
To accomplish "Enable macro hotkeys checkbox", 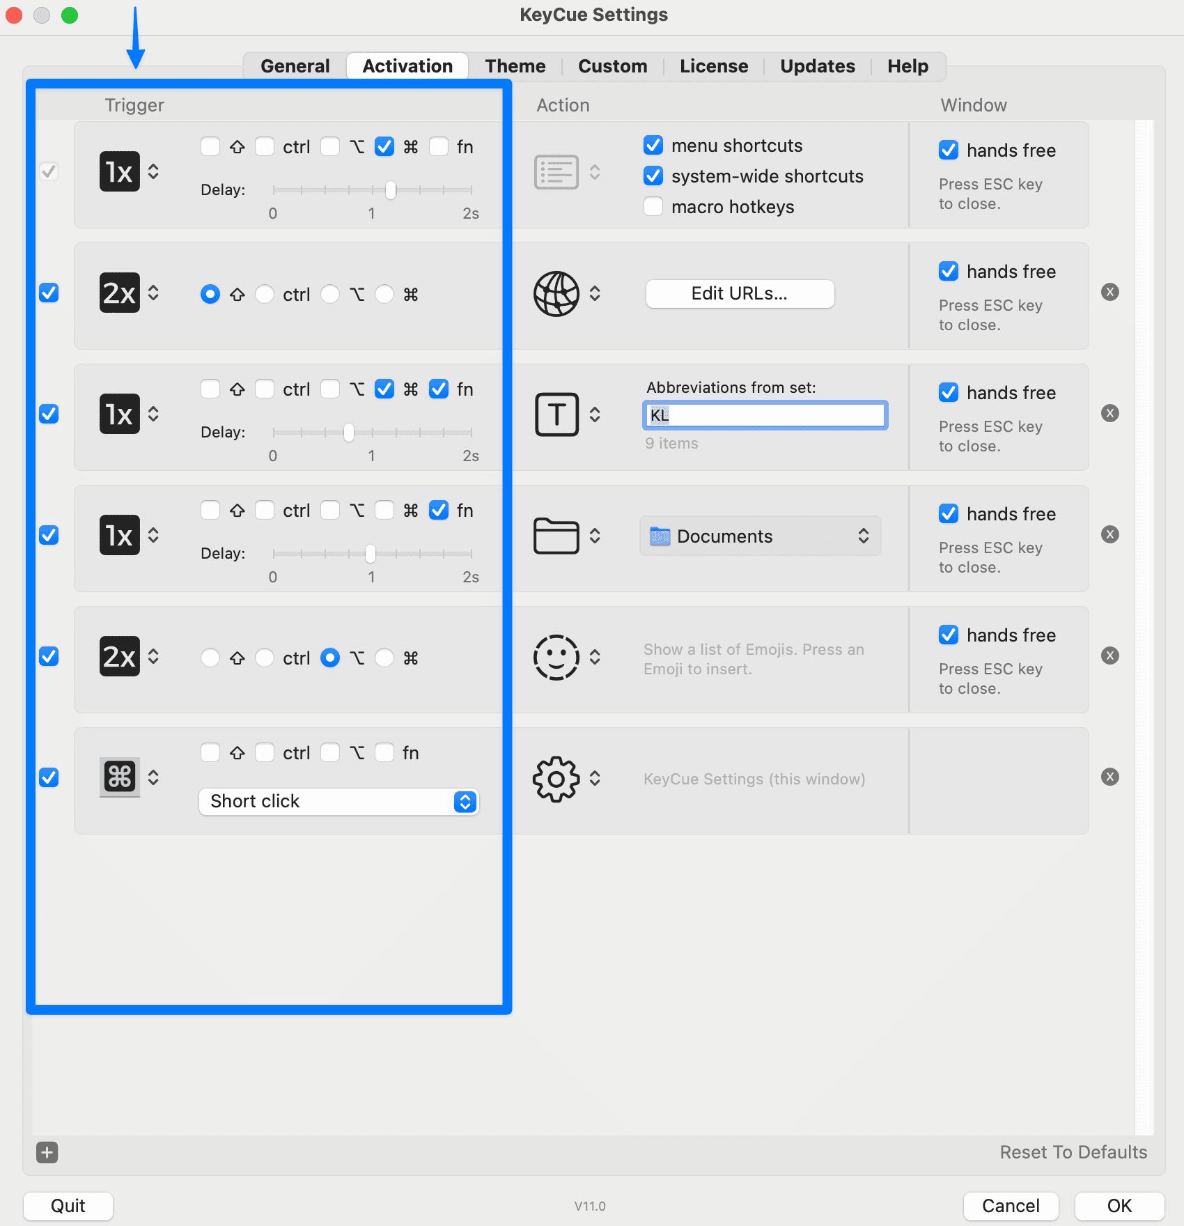I will point(653,206).
